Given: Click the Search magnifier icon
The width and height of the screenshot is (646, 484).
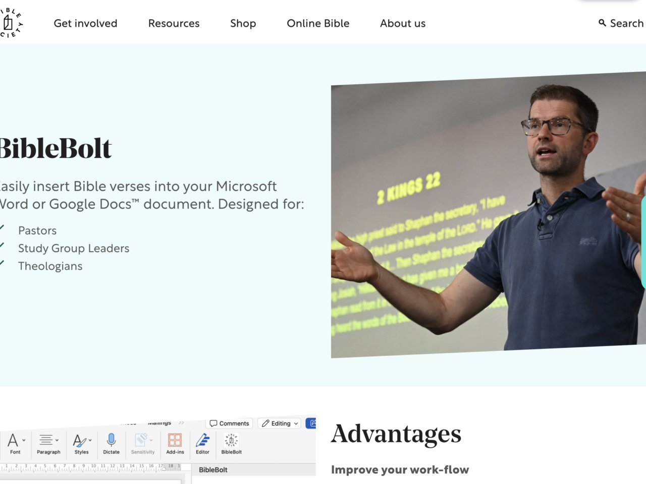Looking at the screenshot, I should click(602, 23).
